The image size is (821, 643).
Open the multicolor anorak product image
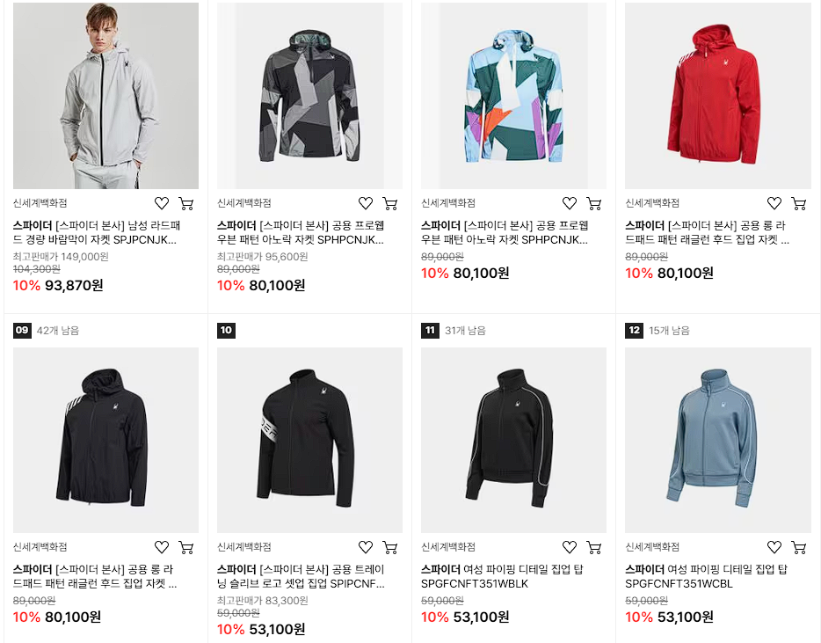513,96
